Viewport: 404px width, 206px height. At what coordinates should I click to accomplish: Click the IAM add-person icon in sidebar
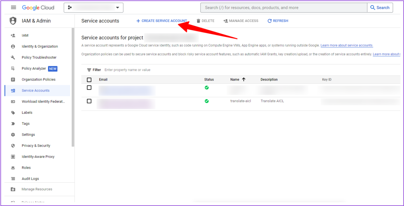pyautogui.click(x=13, y=35)
